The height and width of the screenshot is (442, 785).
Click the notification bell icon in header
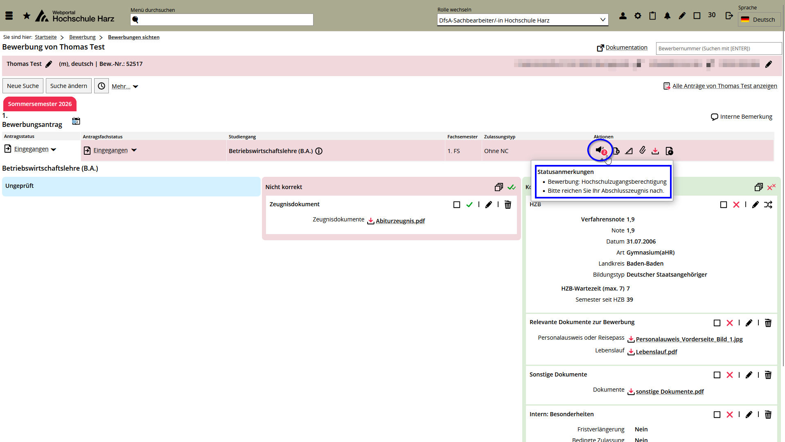click(x=667, y=16)
